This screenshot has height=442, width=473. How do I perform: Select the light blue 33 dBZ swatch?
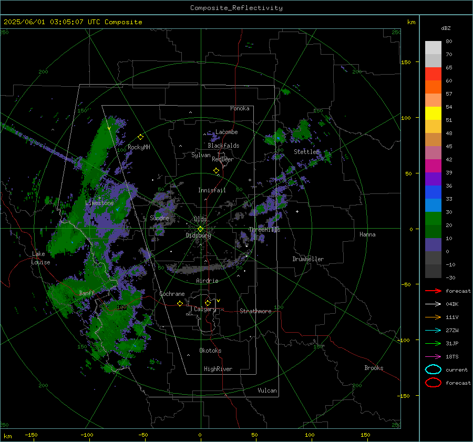(x=433, y=205)
